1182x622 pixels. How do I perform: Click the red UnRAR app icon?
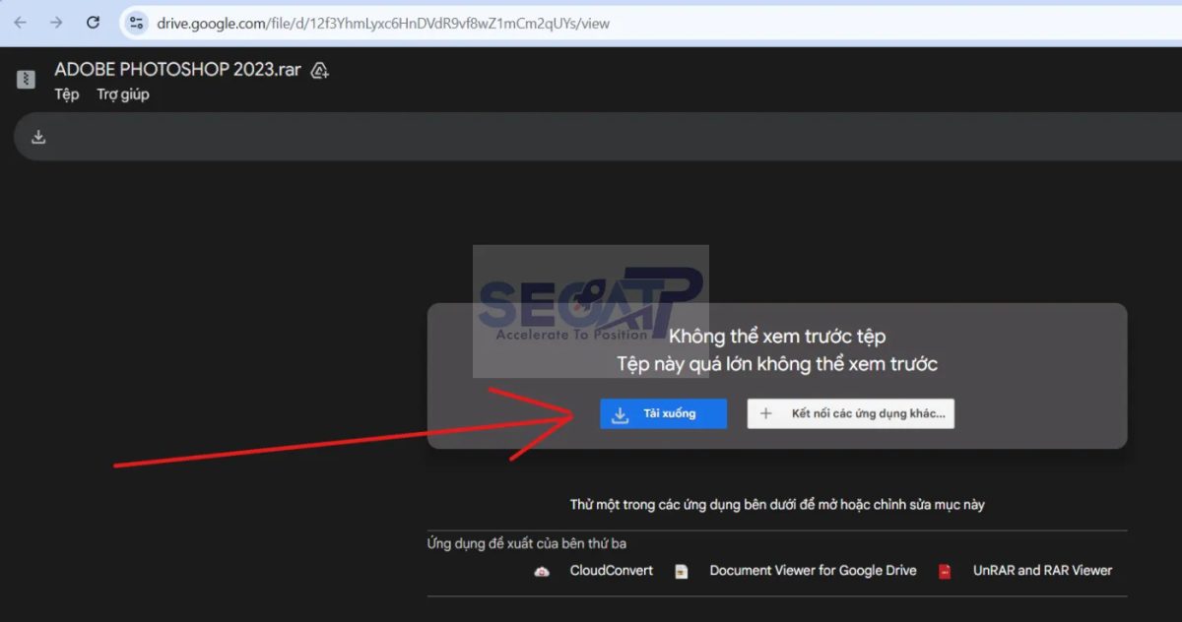tap(945, 571)
